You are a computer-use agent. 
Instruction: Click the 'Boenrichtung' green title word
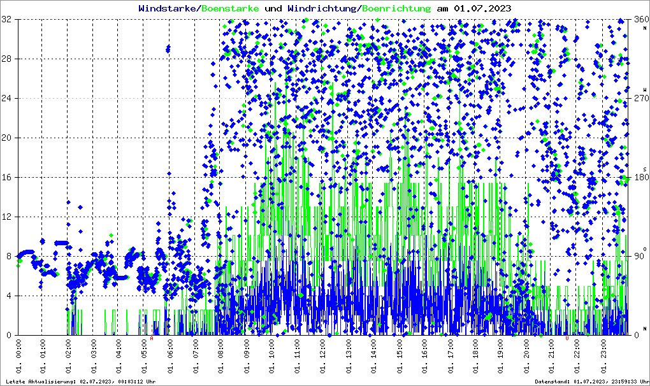coord(396,9)
